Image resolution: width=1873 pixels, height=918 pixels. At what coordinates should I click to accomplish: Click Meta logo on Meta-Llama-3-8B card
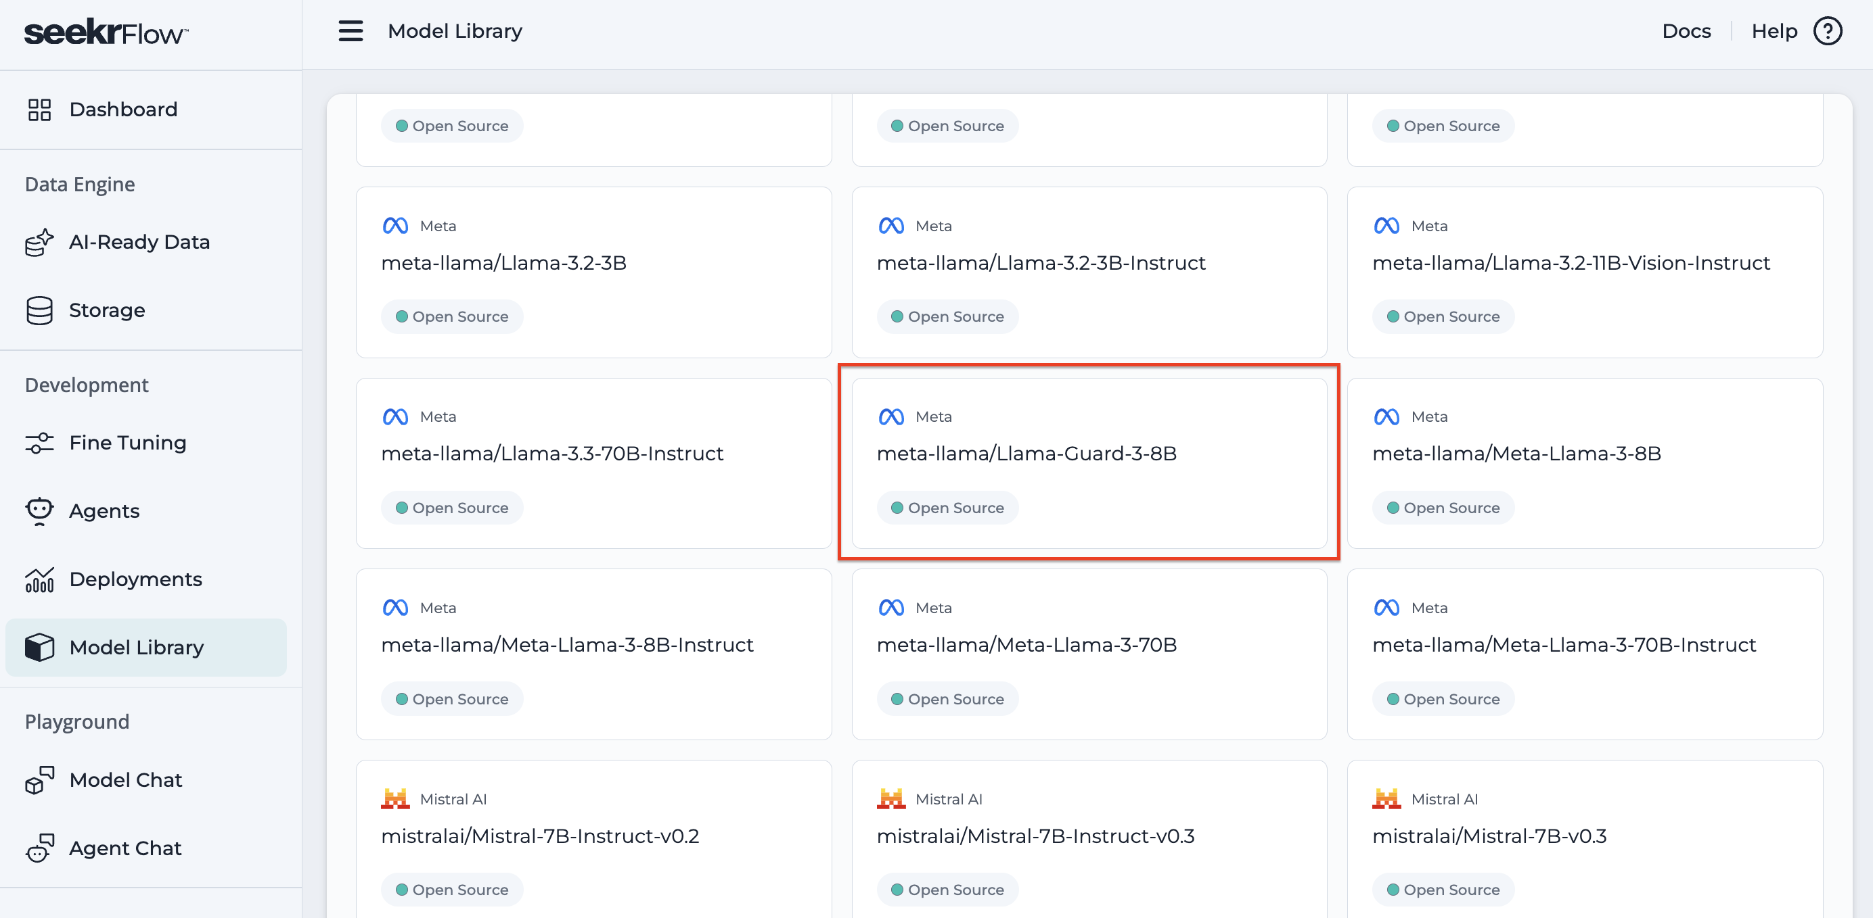click(1386, 417)
